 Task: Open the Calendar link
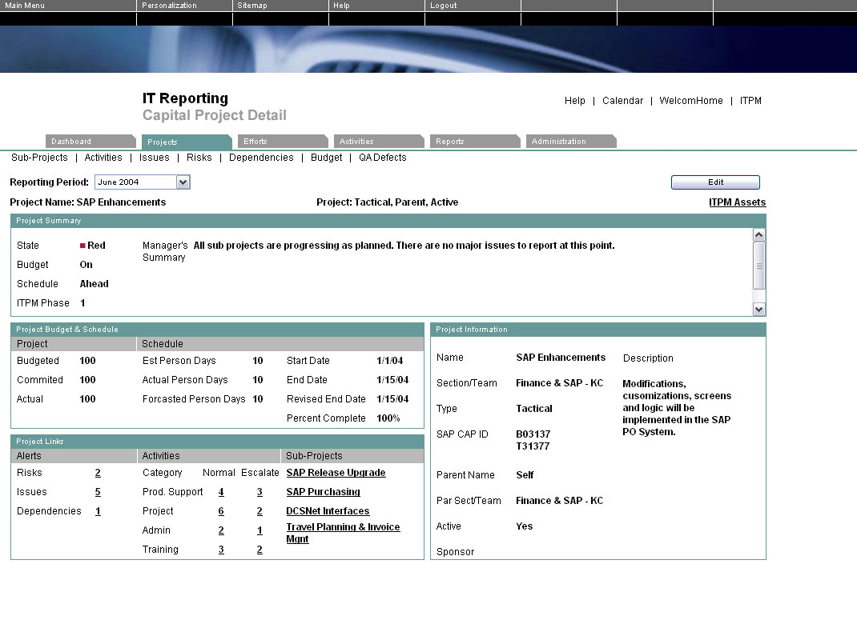point(622,101)
